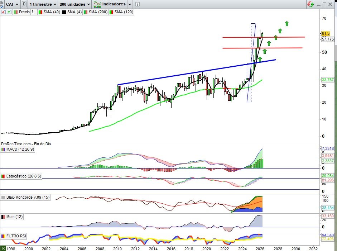337x251 pixels.
Task: Click the 72,495 RSI value label
Action: 328,239
